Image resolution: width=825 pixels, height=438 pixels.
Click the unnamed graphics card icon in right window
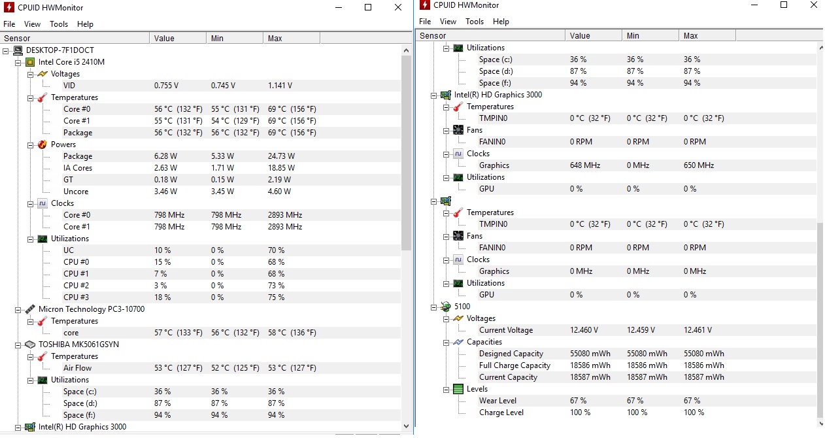(446, 201)
